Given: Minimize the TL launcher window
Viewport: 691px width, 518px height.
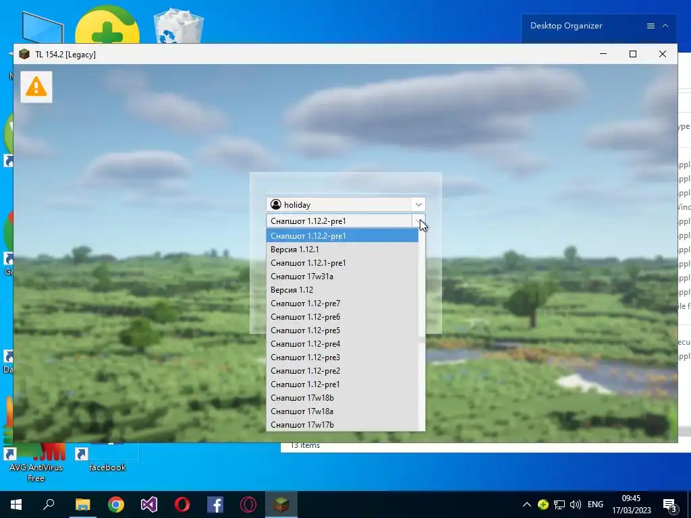Looking at the screenshot, I should click(x=603, y=54).
